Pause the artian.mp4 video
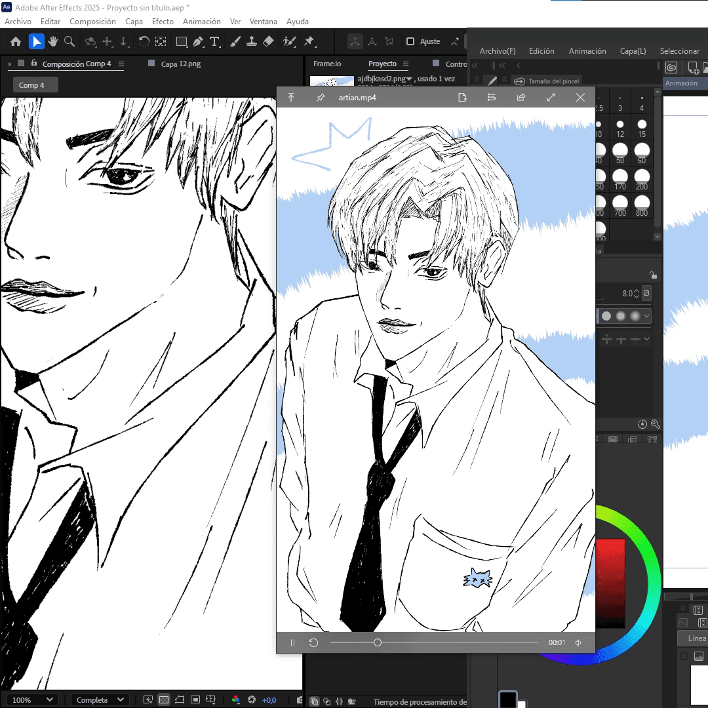 (292, 642)
